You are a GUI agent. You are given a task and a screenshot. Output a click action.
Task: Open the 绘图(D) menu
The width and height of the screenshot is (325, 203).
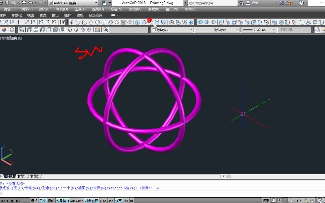click(98, 9)
